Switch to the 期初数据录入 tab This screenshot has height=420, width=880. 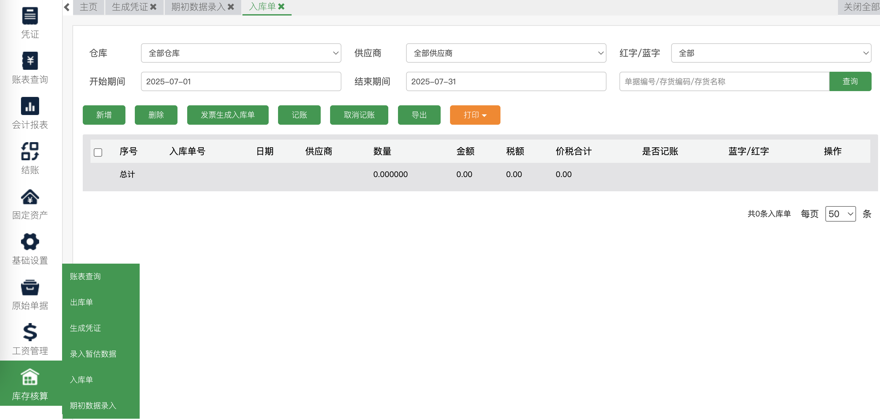[198, 7]
